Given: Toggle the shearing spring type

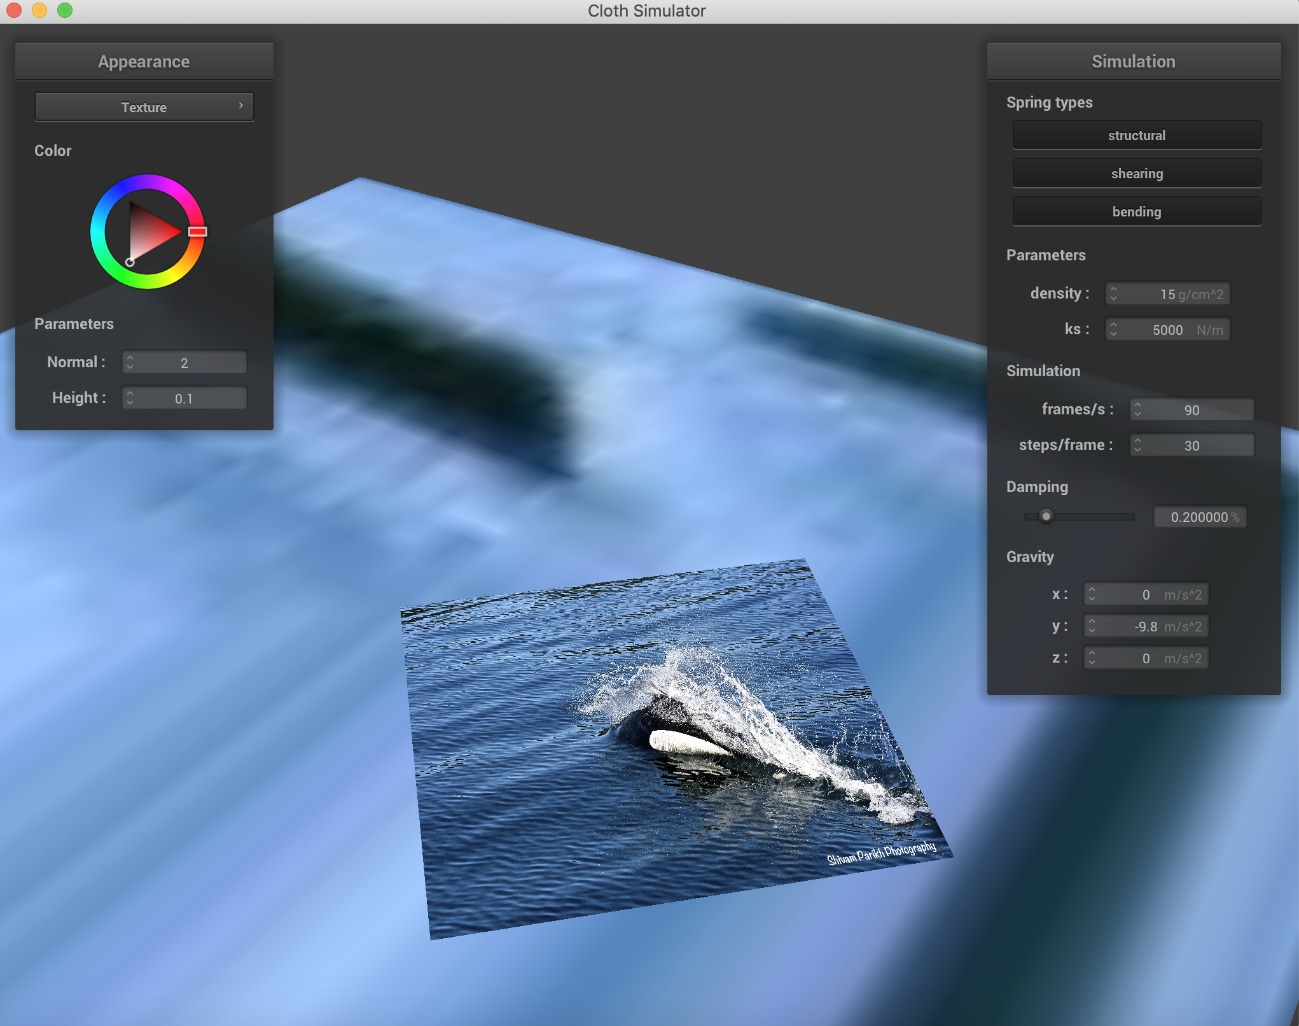Looking at the screenshot, I should click(x=1137, y=173).
